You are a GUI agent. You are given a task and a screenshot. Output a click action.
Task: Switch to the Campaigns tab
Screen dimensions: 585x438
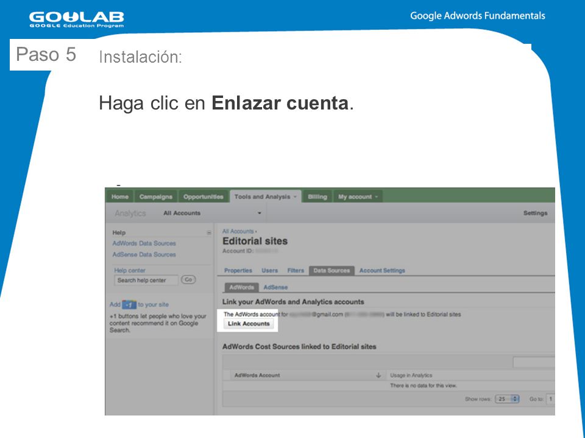(x=155, y=196)
